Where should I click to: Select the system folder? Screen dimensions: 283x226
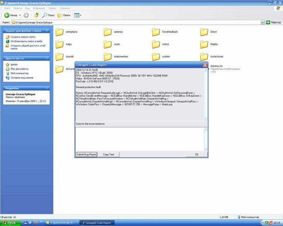161,56
